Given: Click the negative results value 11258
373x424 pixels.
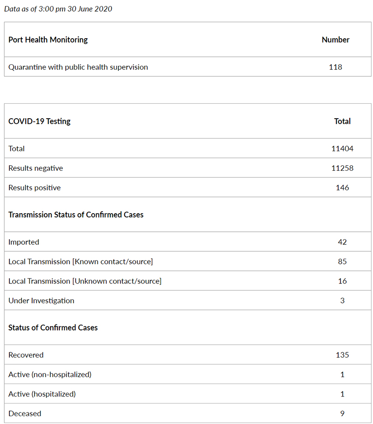Looking at the screenshot, I should (x=342, y=168).
